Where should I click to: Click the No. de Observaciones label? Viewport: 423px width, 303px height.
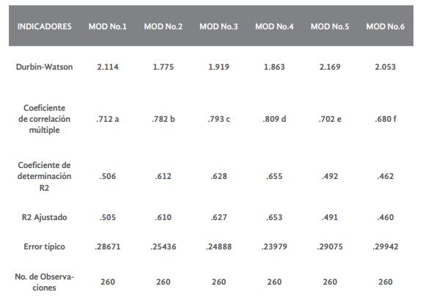point(44,282)
